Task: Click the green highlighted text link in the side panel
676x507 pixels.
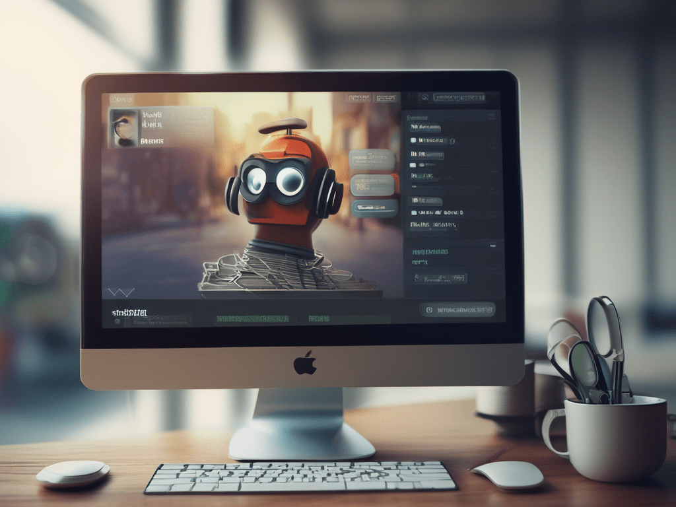Action: 430,252
